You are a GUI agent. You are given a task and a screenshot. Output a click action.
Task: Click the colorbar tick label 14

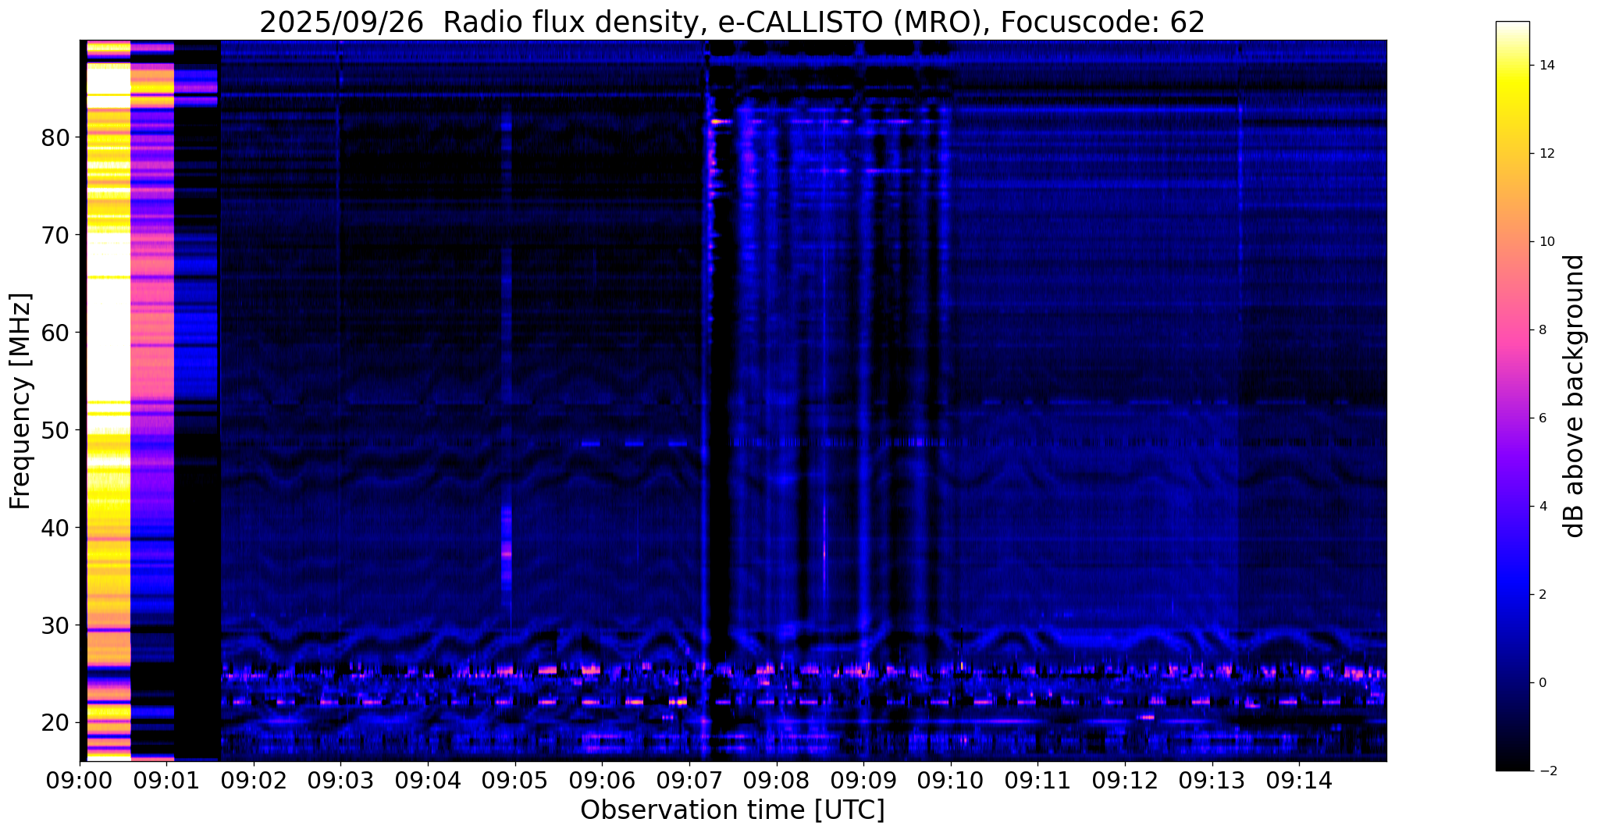tap(1546, 66)
